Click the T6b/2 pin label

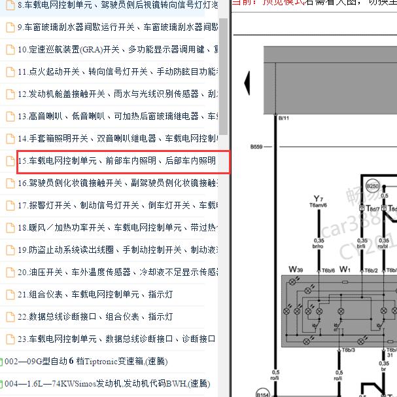371,271
